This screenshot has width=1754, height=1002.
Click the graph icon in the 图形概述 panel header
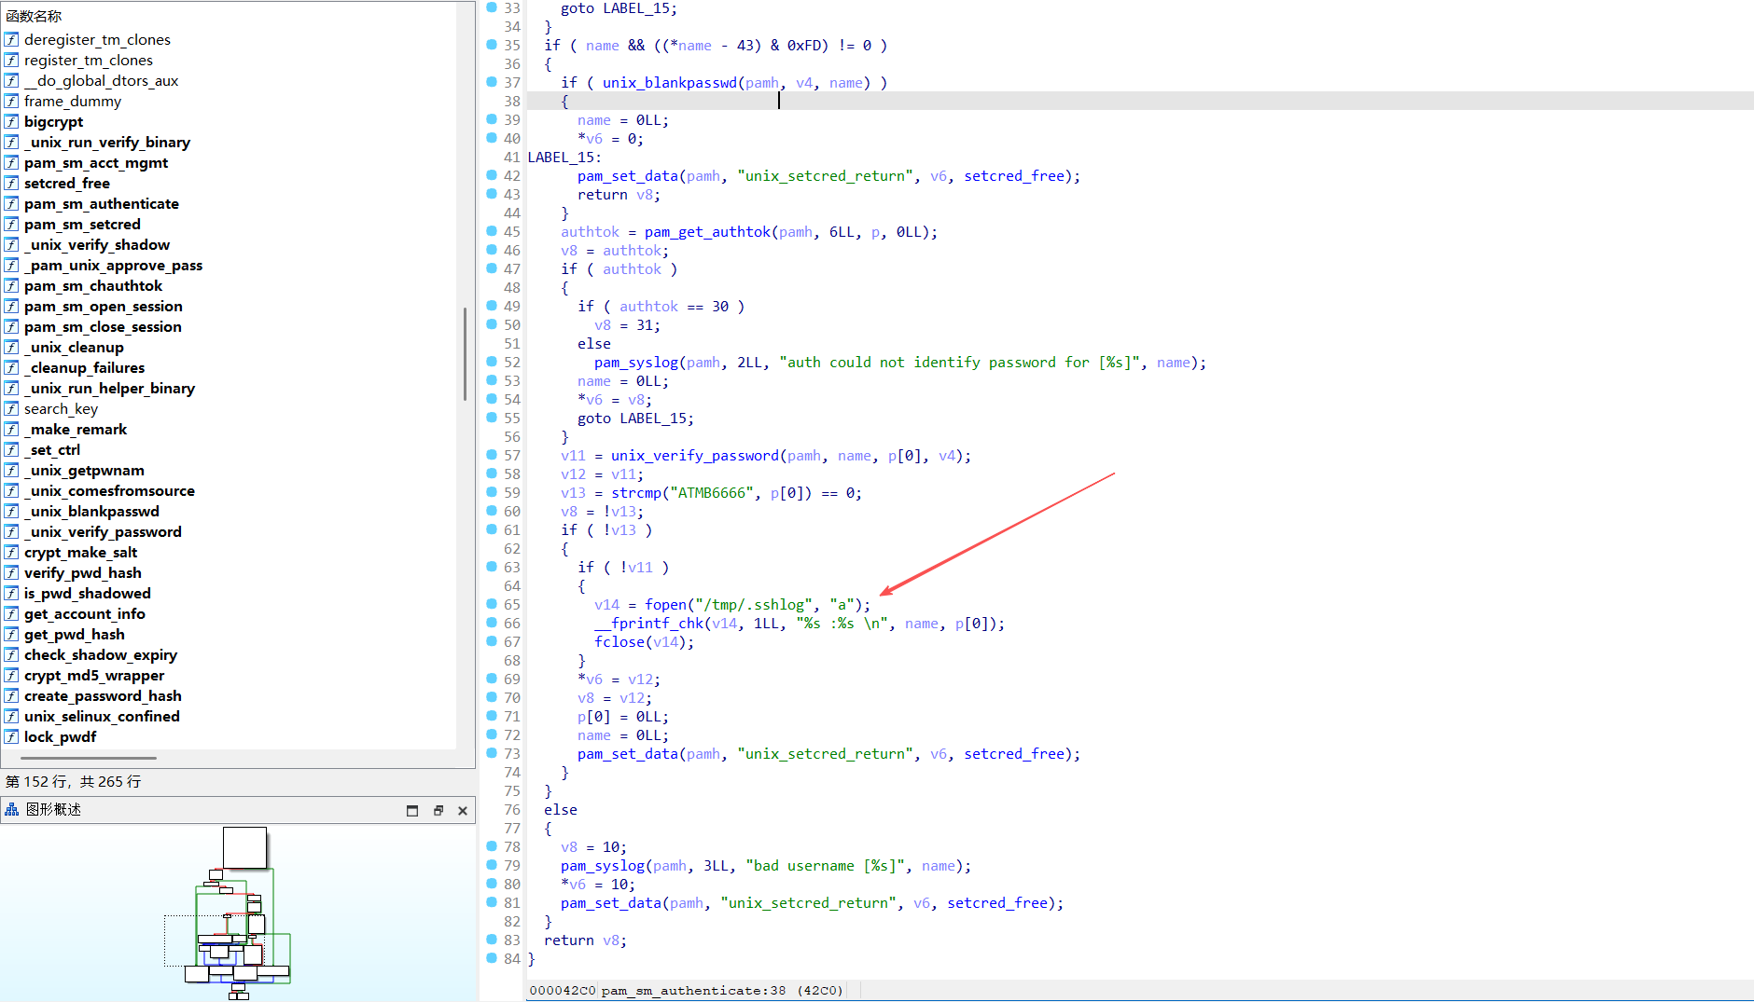[x=11, y=810]
